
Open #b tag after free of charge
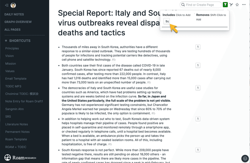(110, 144)
